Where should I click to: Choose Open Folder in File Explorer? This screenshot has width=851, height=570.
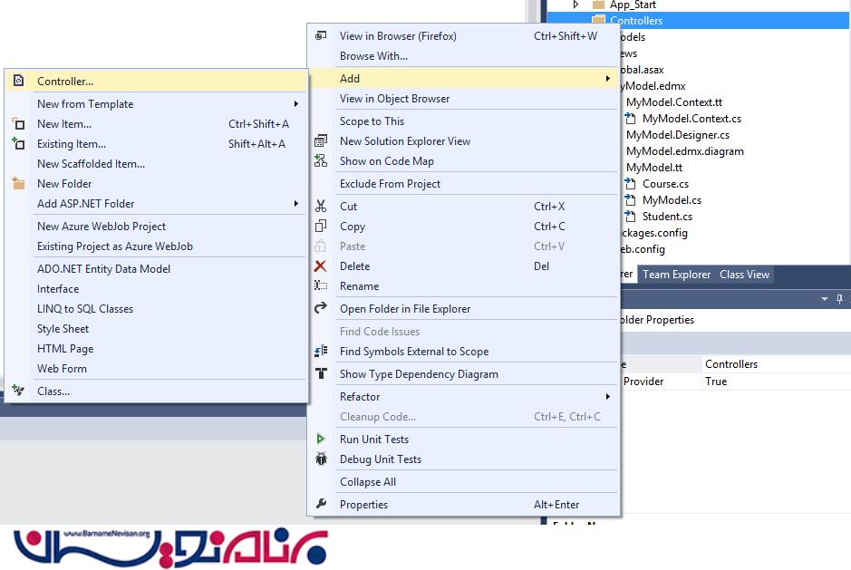point(405,309)
